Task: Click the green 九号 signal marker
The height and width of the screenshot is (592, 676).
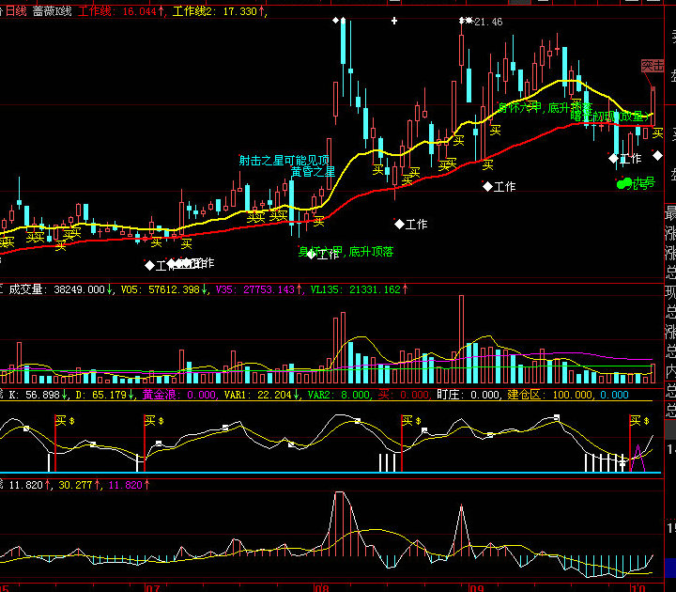Action: point(636,184)
